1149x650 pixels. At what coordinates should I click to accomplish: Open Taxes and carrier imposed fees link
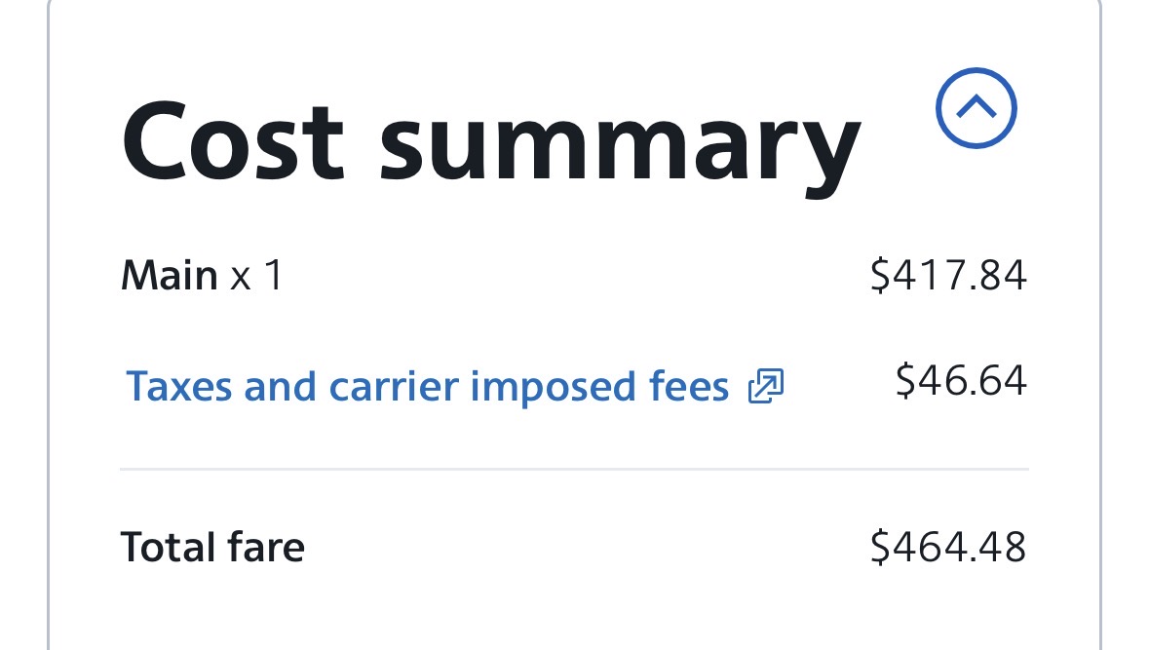427,387
